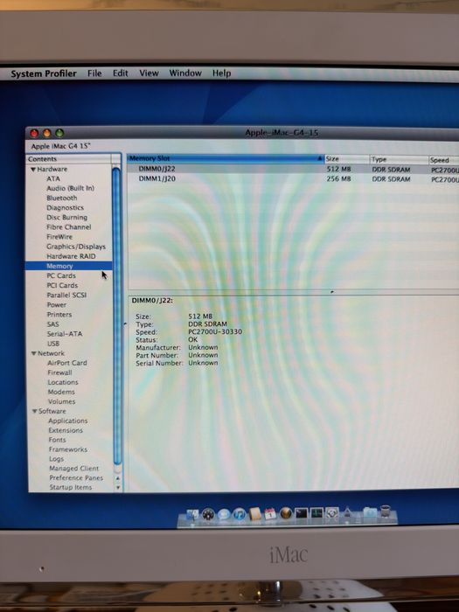Select Printers in the sidebar
The width and height of the screenshot is (459, 612).
[x=59, y=315]
